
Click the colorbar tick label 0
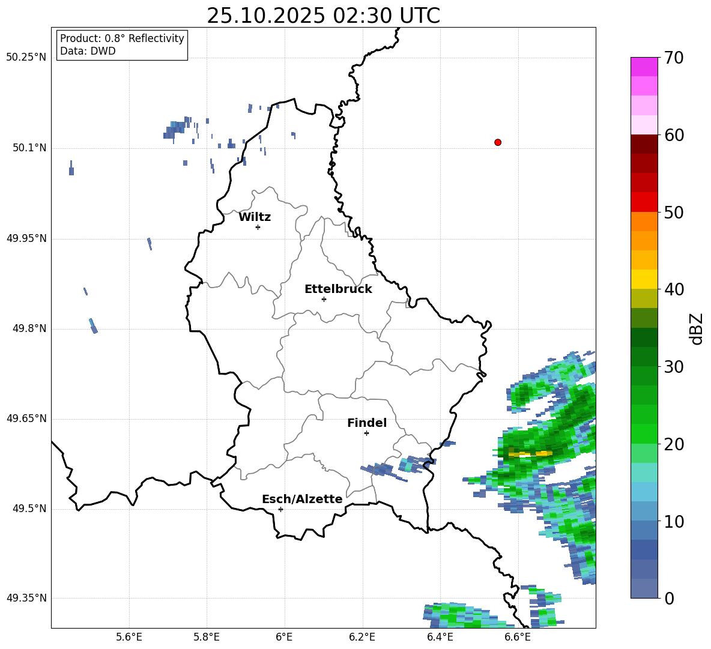669,598
